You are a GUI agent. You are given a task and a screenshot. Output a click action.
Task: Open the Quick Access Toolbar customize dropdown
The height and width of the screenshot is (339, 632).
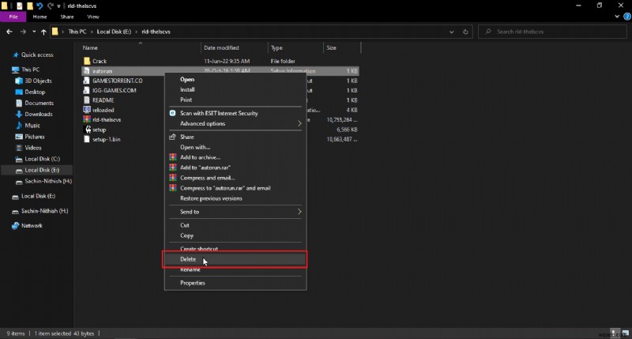tap(58, 6)
